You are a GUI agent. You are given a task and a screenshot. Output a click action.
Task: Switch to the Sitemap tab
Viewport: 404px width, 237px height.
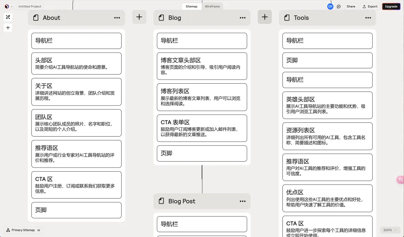tap(192, 6)
